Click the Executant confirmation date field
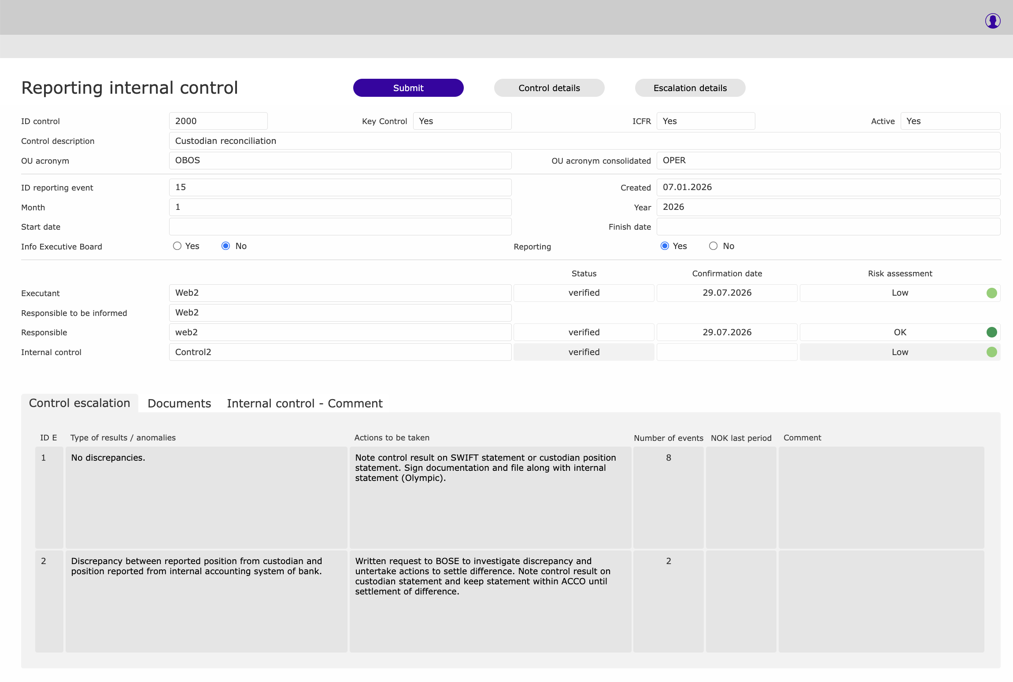The height and width of the screenshot is (682, 1013). pyautogui.click(x=727, y=293)
